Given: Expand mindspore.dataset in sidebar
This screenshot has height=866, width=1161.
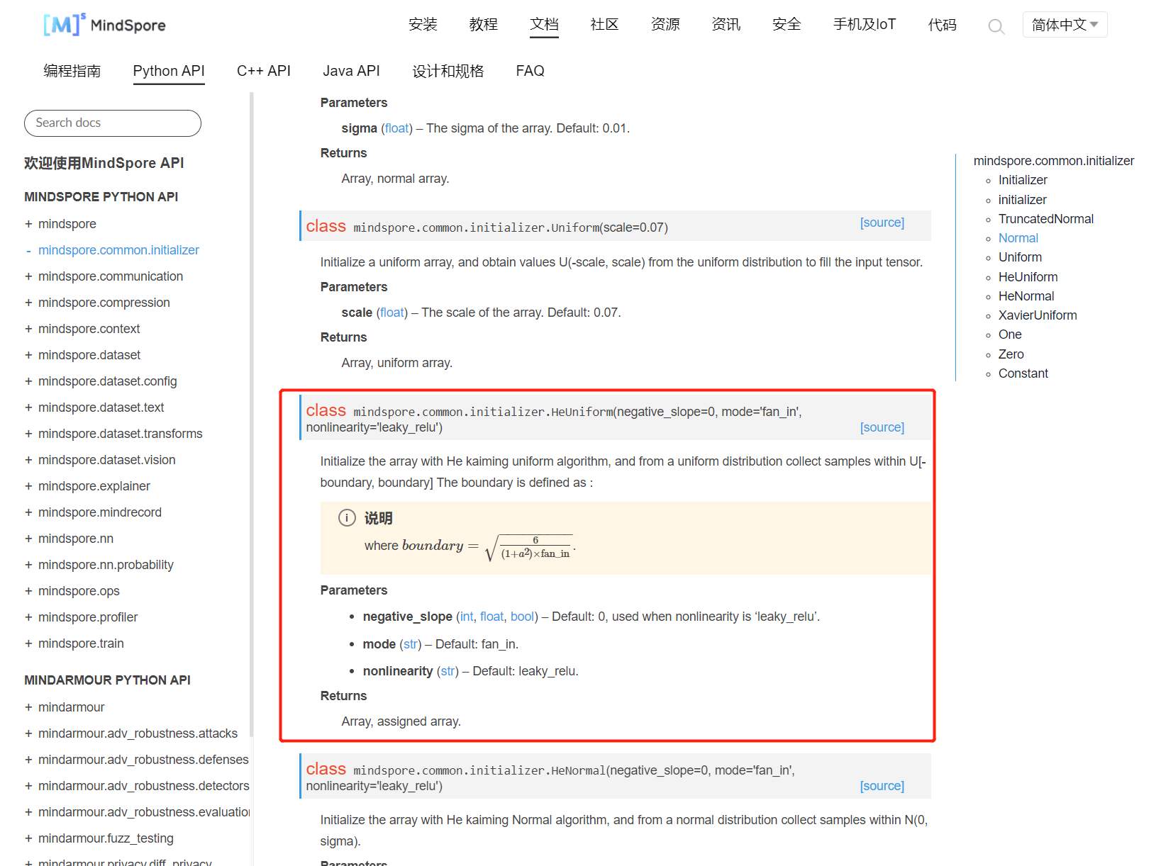Looking at the screenshot, I should point(28,355).
